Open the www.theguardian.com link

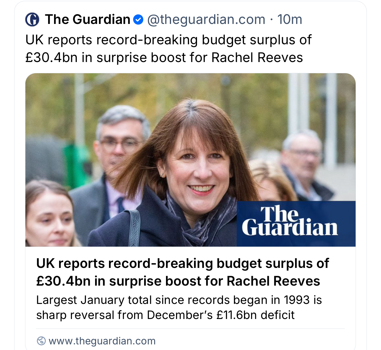pos(102,341)
